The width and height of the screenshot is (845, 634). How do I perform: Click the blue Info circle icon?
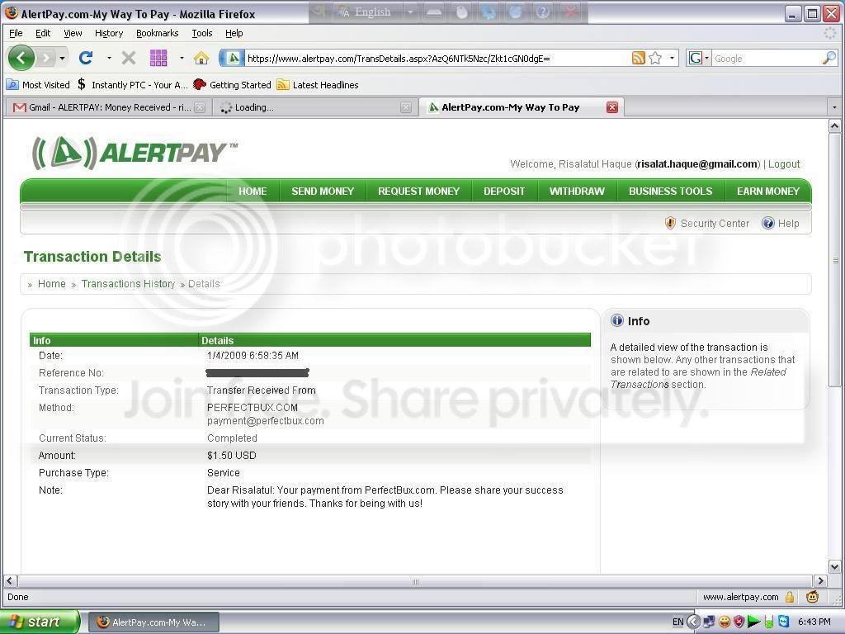coord(617,321)
